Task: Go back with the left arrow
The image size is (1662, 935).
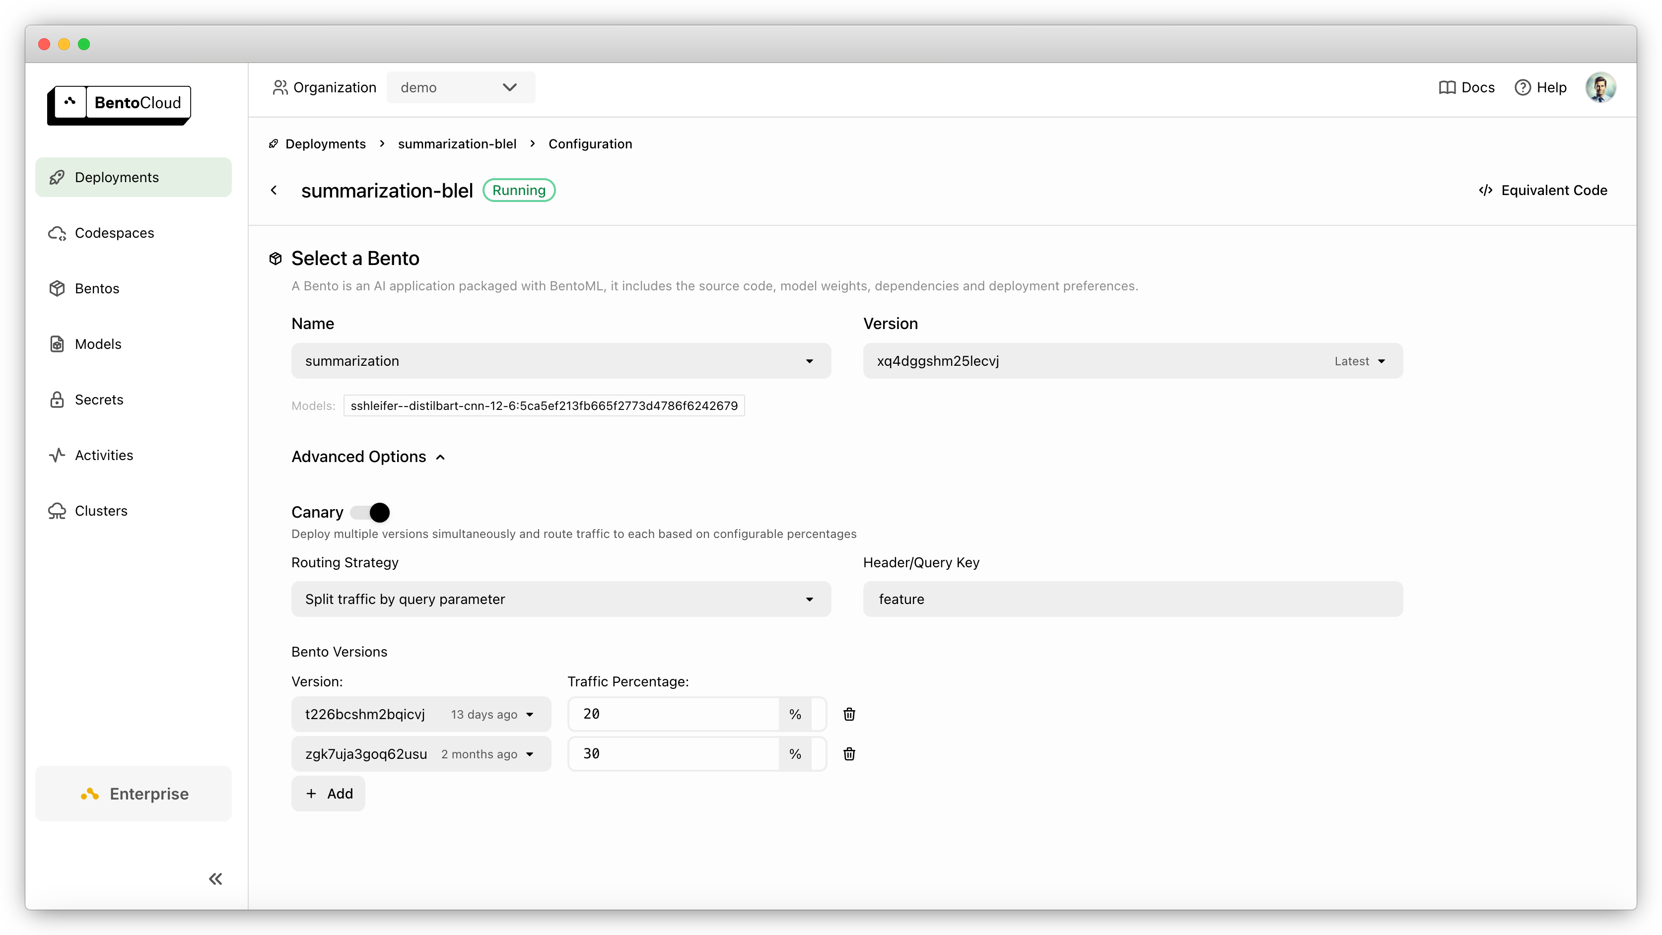Action: pos(274,190)
